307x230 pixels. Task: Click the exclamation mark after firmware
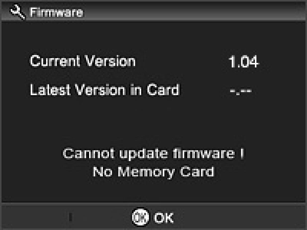click(242, 154)
